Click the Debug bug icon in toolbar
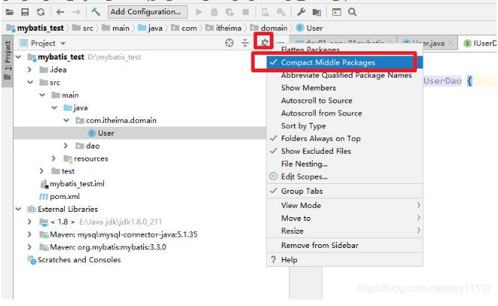This screenshot has height=306, width=498. click(x=215, y=12)
